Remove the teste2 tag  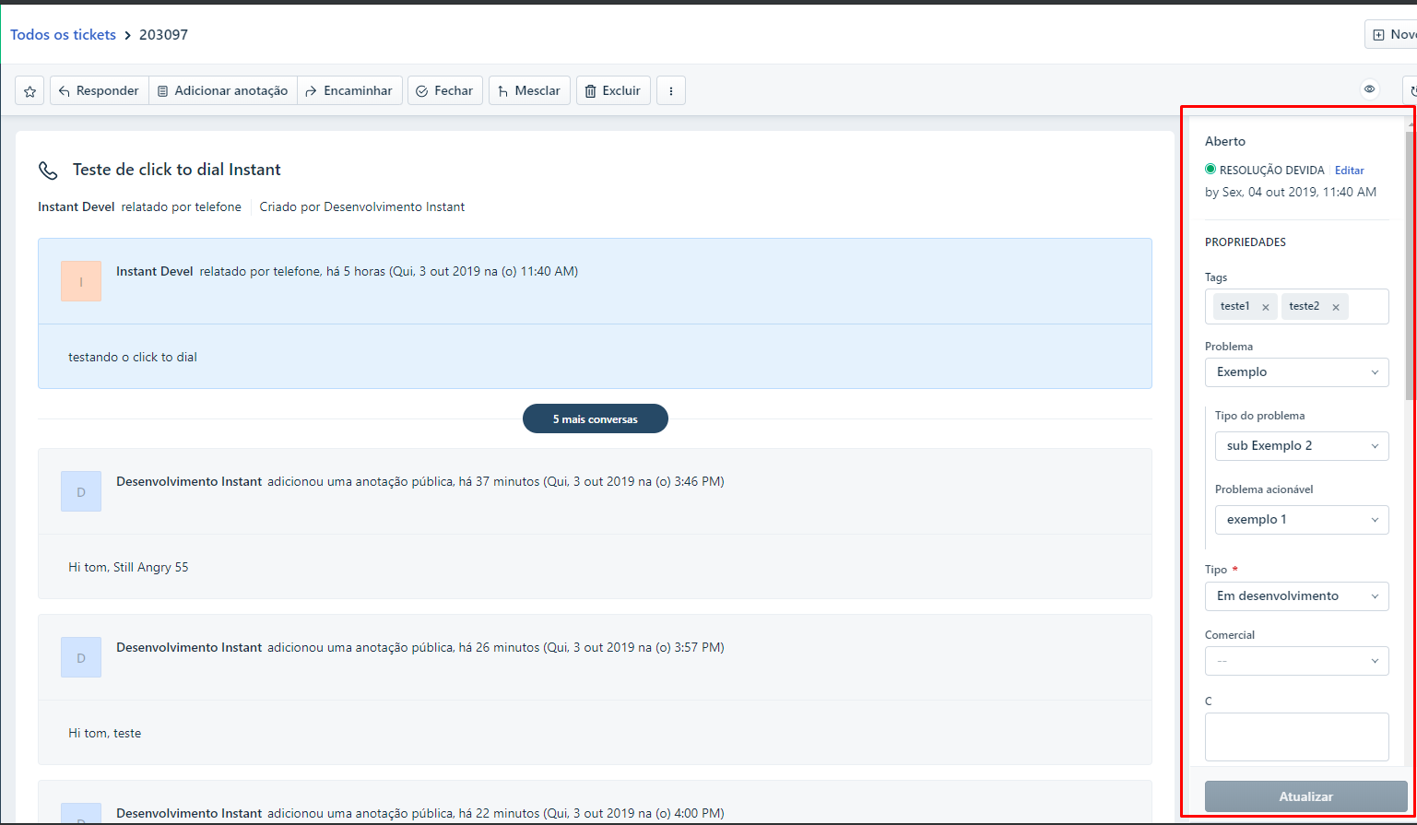point(1336,307)
